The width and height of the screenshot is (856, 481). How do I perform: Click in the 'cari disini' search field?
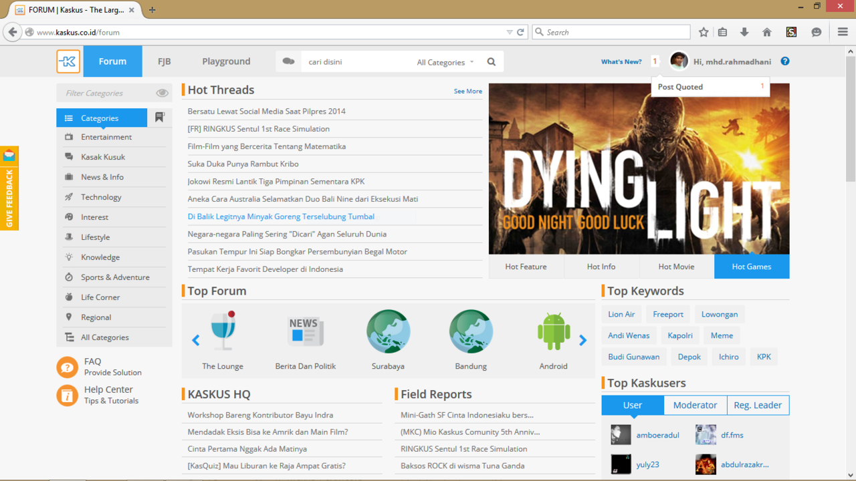click(356, 62)
